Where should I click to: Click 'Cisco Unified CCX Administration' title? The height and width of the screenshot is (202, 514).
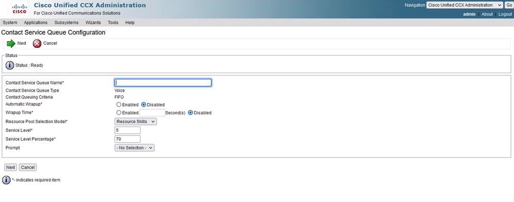coord(90,5)
